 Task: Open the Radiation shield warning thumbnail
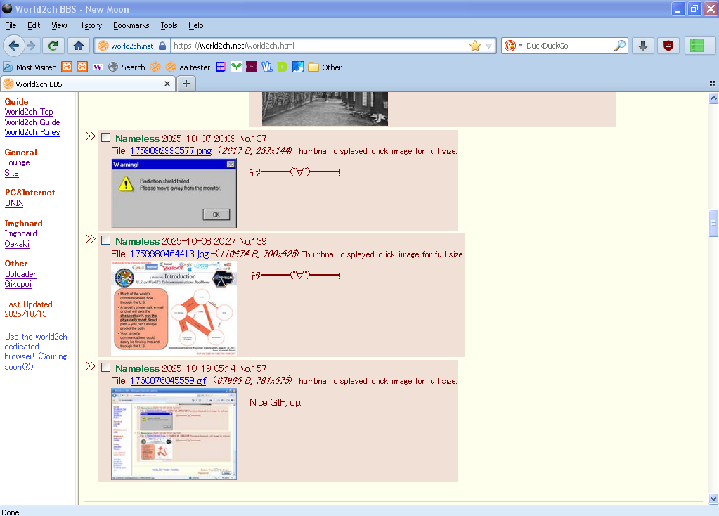174,193
